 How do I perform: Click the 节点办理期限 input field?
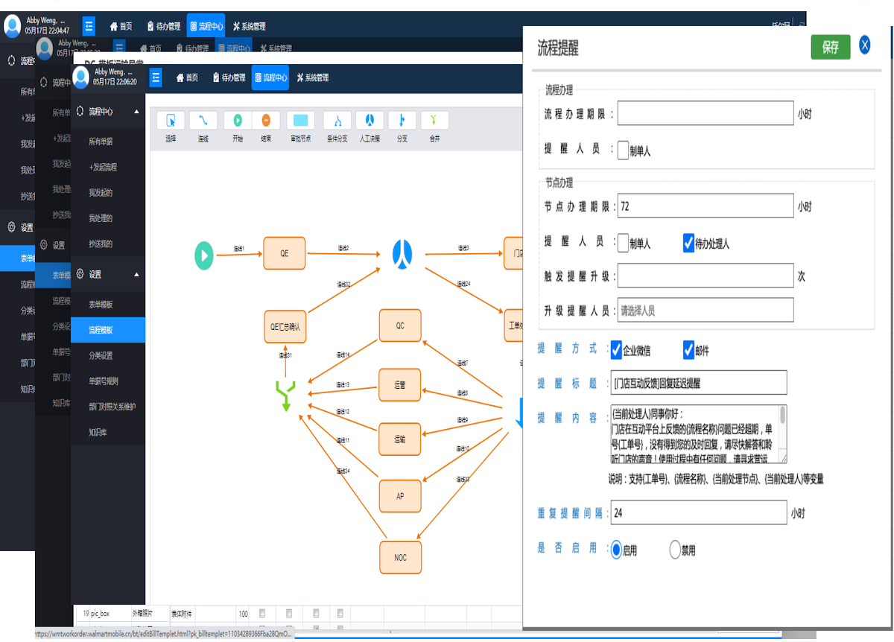[705, 206]
